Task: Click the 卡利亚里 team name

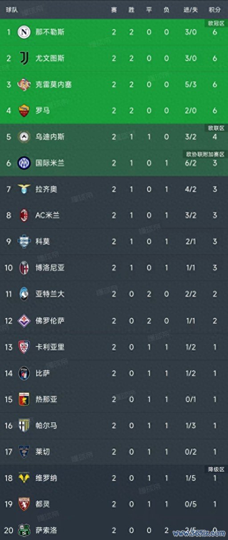Action: 50,347
